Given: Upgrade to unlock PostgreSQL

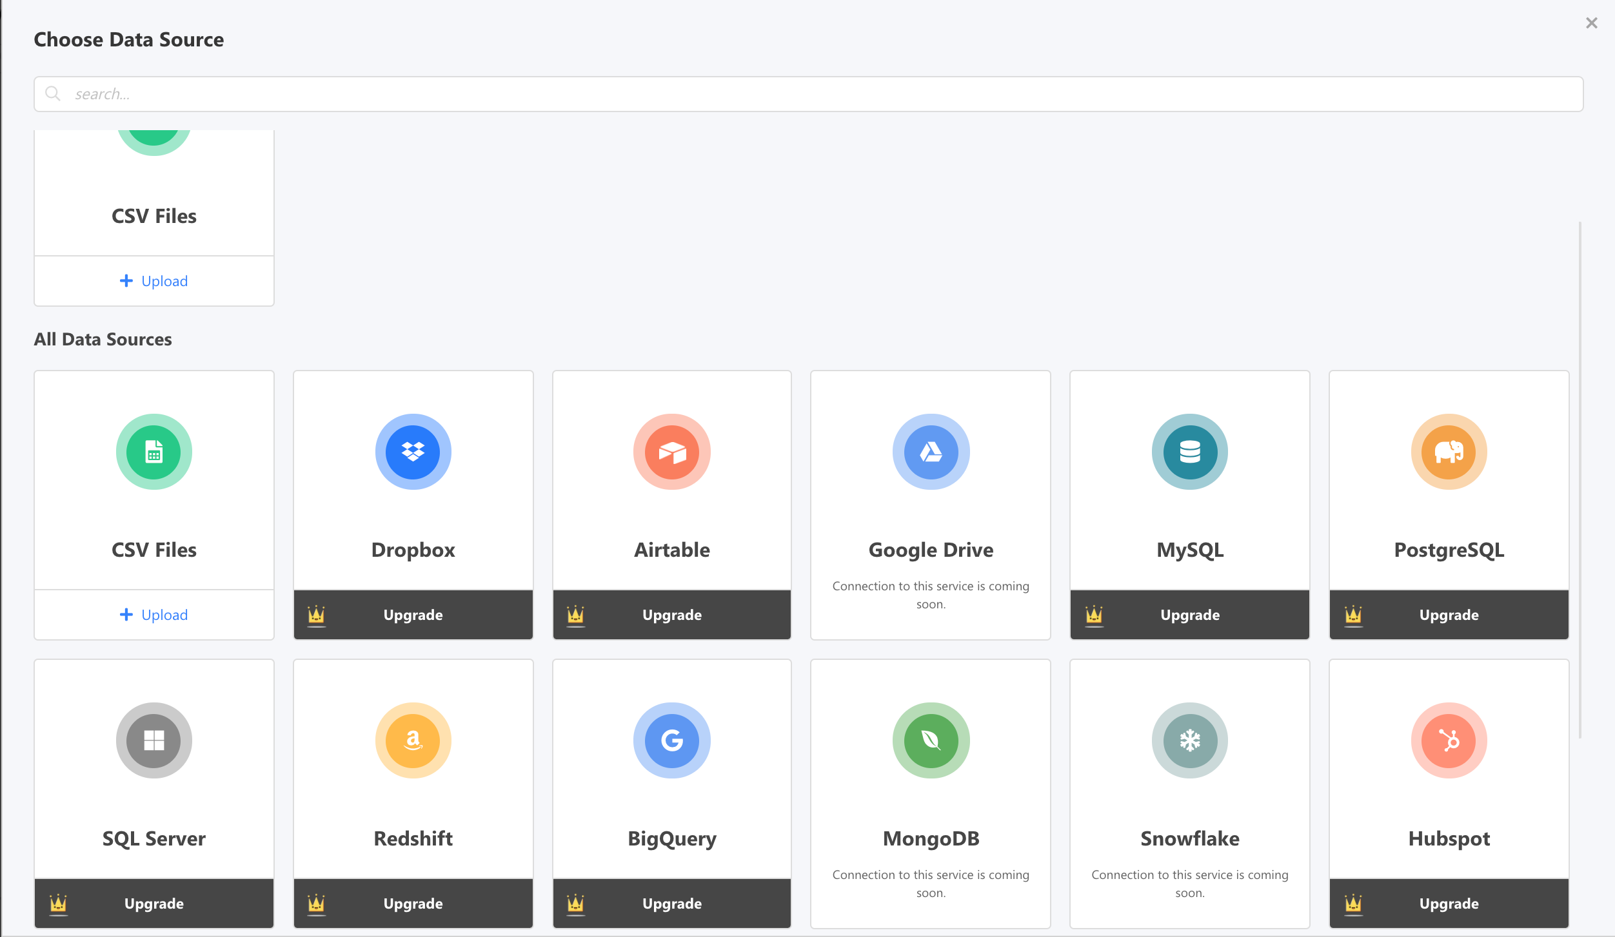Looking at the screenshot, I should coord(1449,615).
